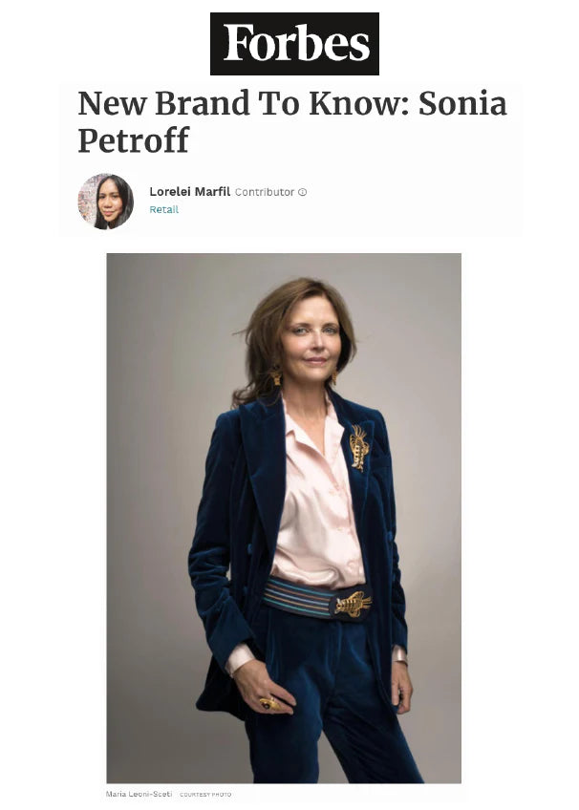Screen dimensions: 579x810
Task: Click the gold ring on the hand
Action: (269, 704)
